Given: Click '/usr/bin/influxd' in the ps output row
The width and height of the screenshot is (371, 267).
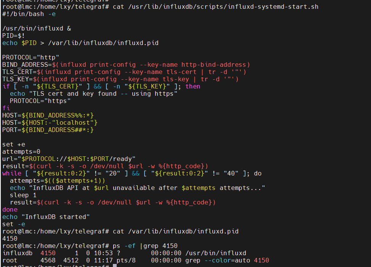Looking at the screenshot, I should (216, 253).
